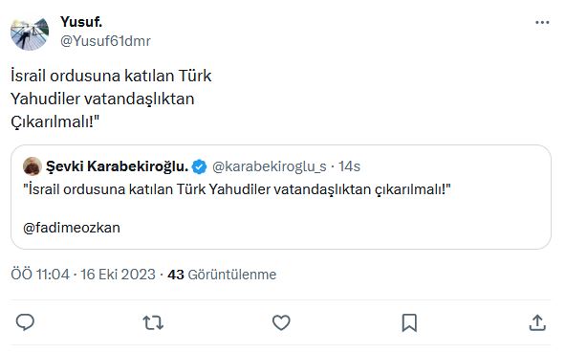Click Şevki Karabekiroğlu's small avatar
565x353 pixels.
[x=33, y=166]
